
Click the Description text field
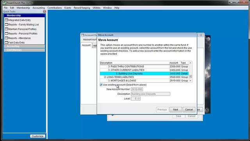150,94
